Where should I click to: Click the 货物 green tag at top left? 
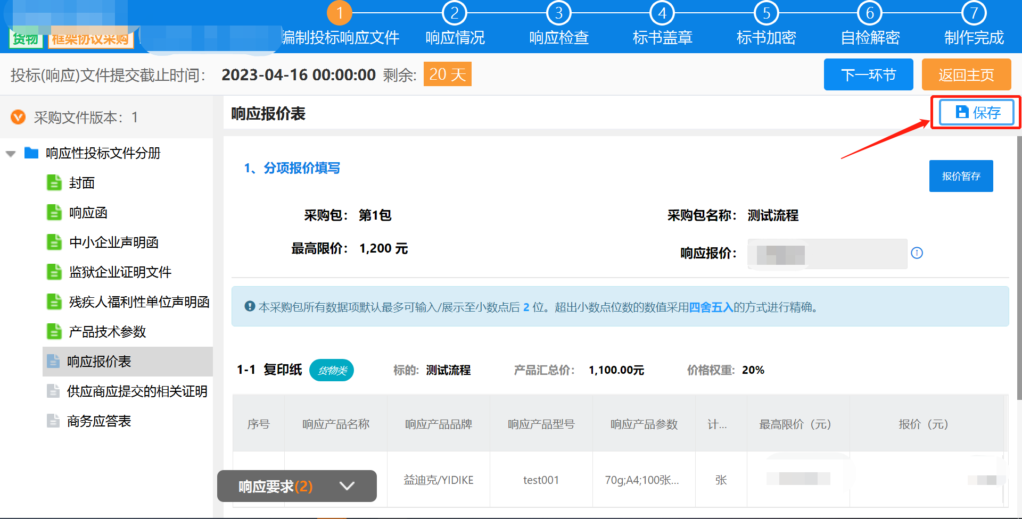26,39
